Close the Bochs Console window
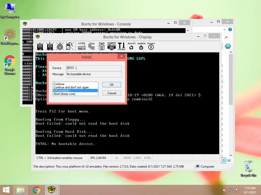Viewport: 261px width, 195px height. point(185,23)
